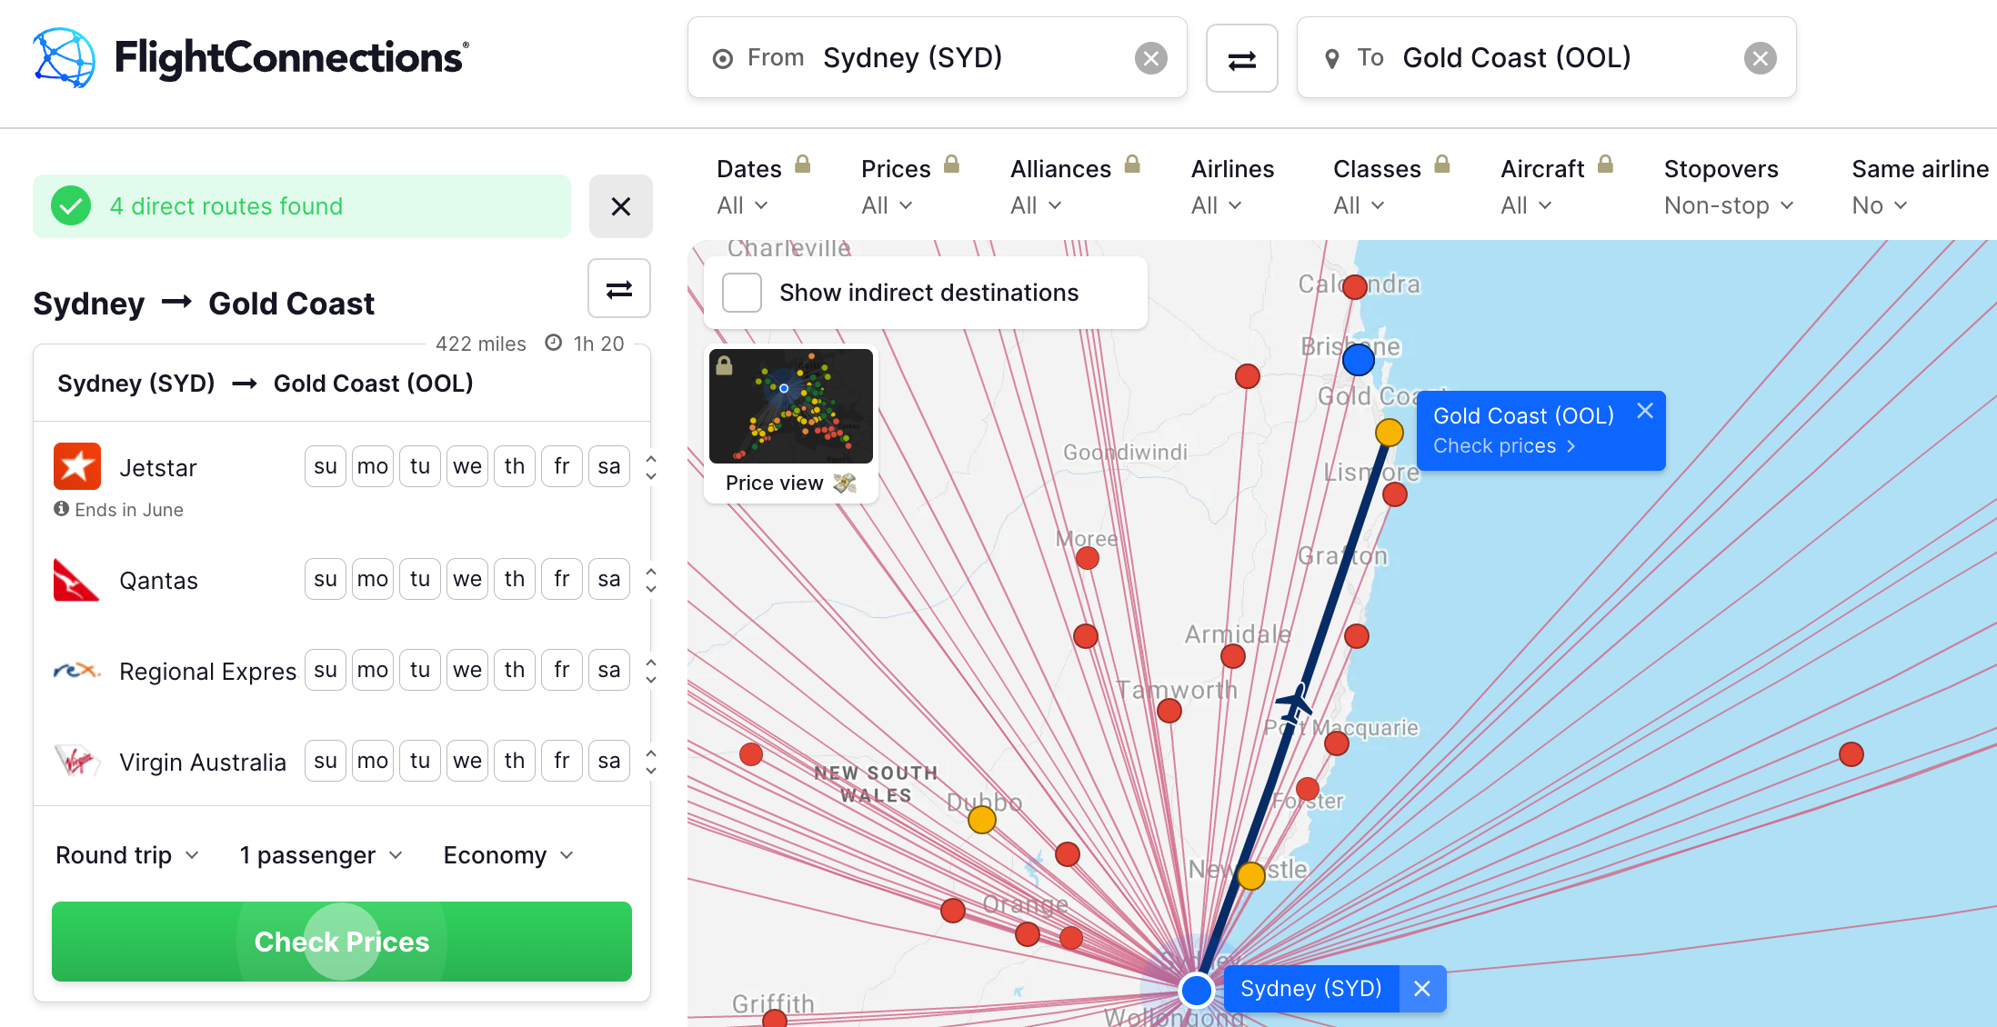Clear the Gold Coast (OOL) To field

coord(1760,58)
